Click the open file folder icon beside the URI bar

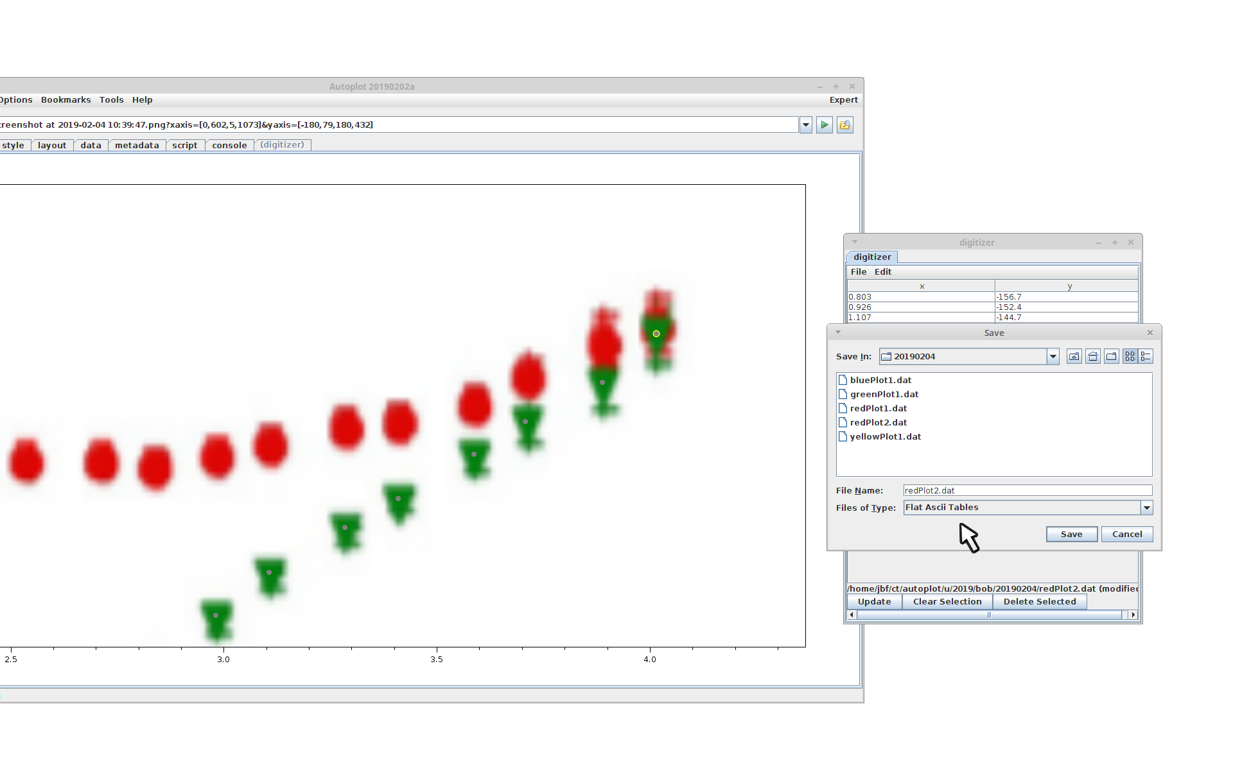tap(845, 125)
